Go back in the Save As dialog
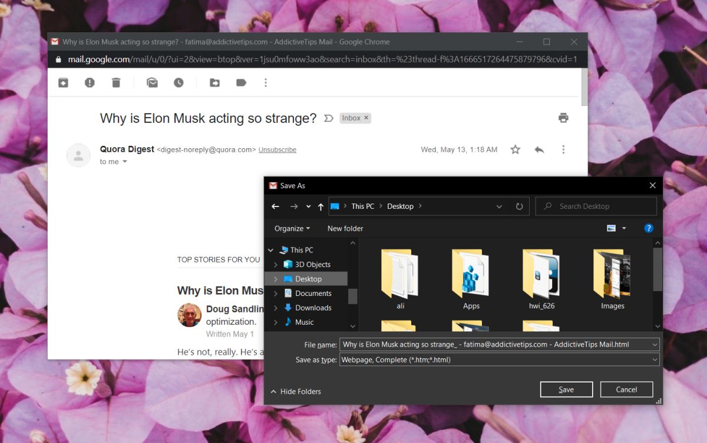Viewport: 707px width, 443px height. pyautogui.click(x=275, y=206)
